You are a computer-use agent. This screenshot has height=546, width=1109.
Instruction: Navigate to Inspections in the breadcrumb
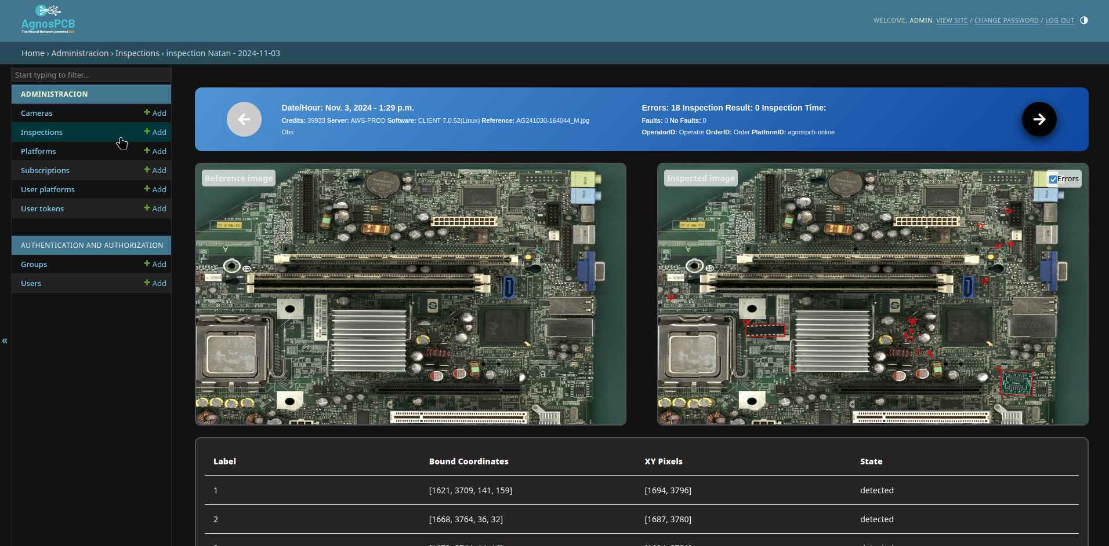click(x=137, y=53)
